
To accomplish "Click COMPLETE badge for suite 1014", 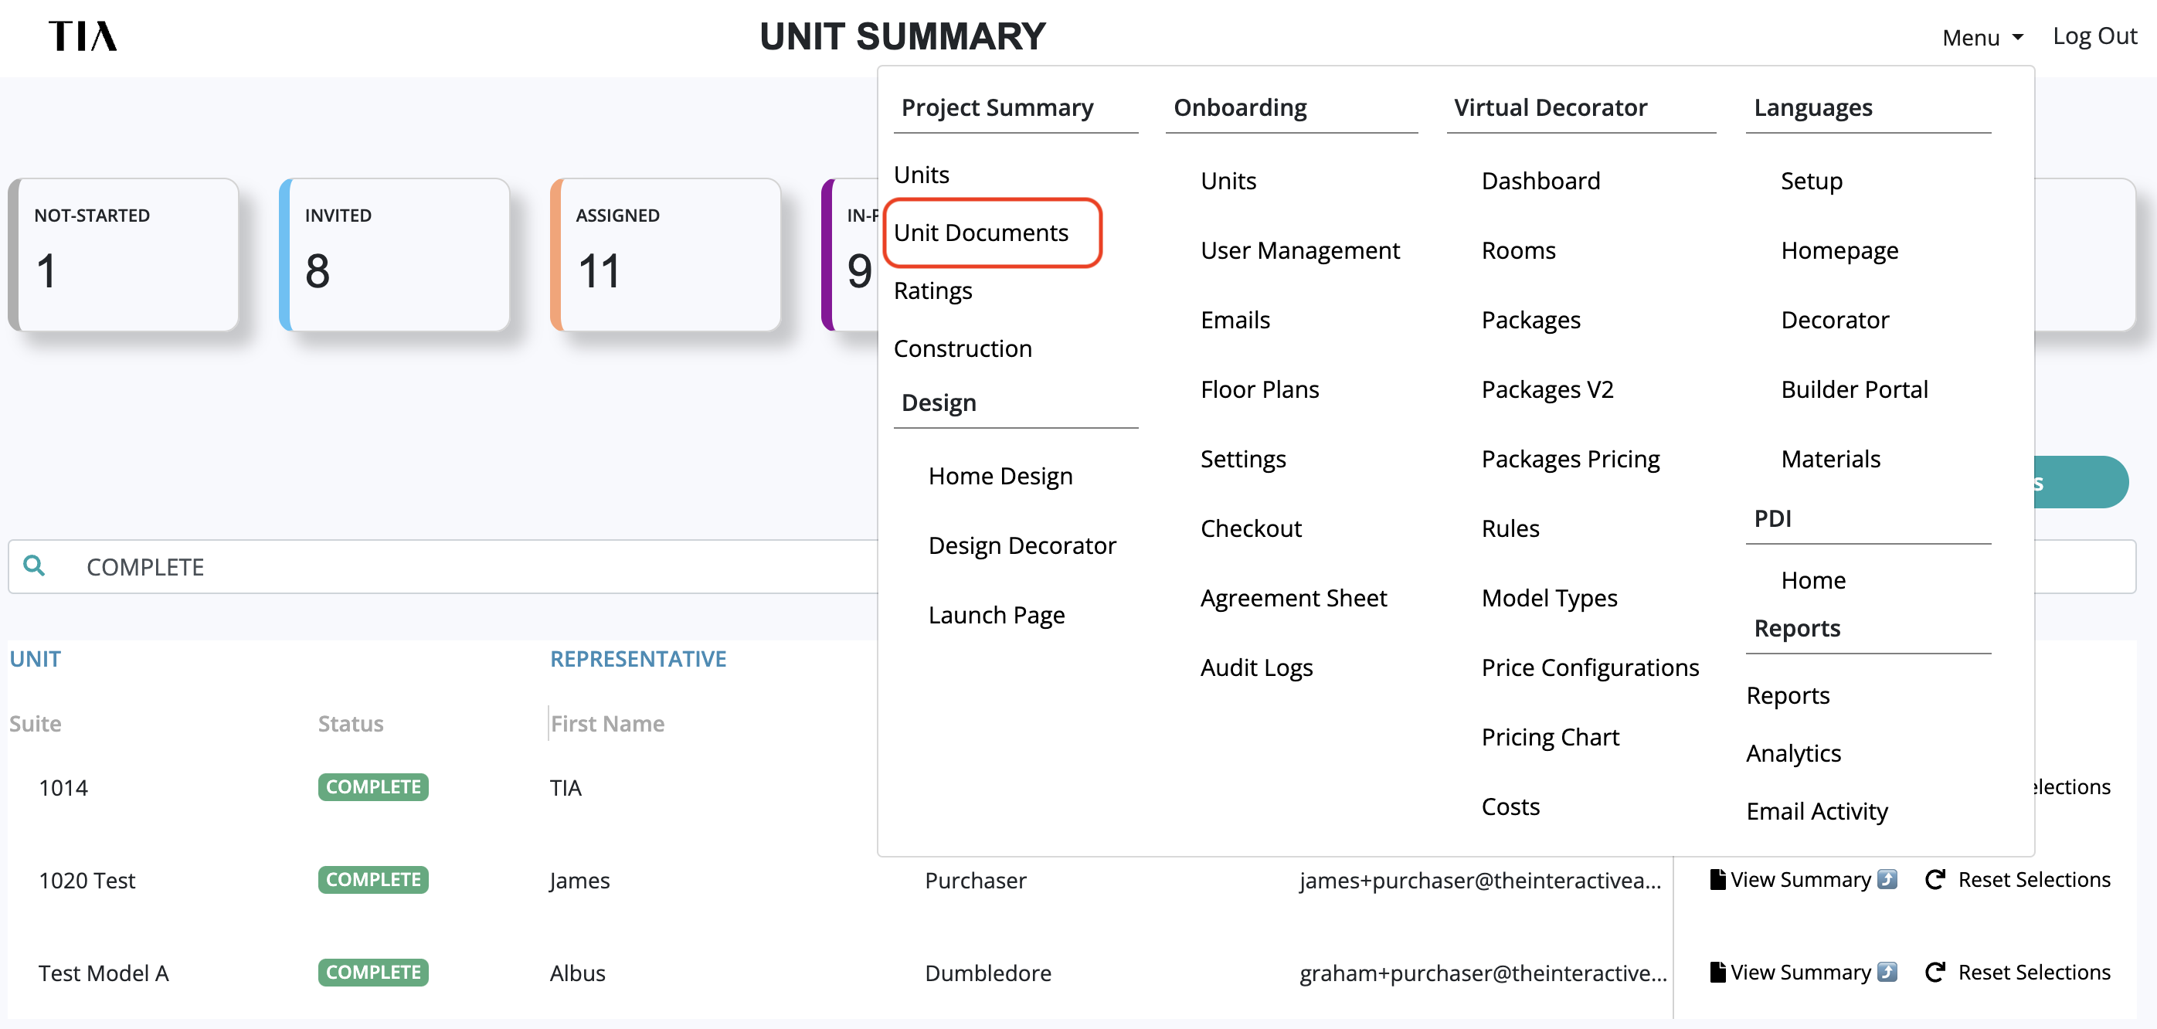I will [x=372, y=787].
